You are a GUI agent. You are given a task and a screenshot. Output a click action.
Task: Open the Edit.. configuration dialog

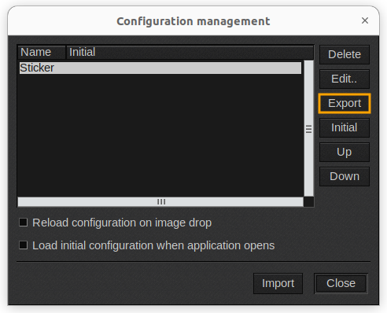[x=345, y=79]
